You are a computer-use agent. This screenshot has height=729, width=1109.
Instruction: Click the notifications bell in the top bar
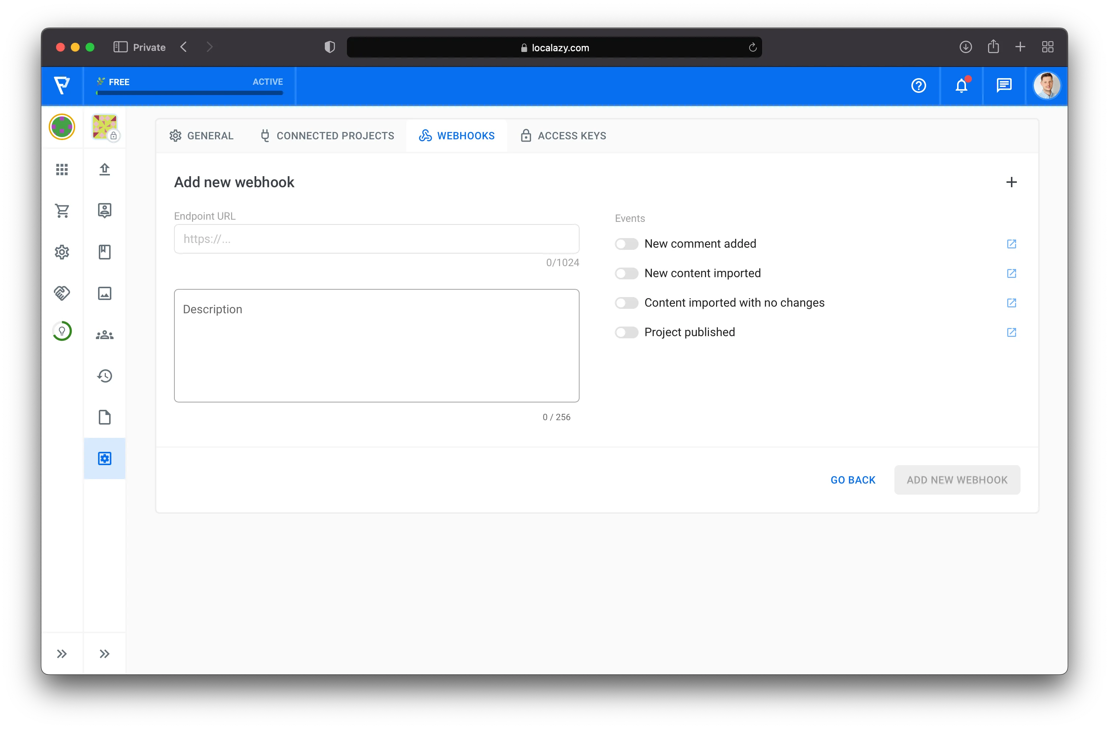pyautogui.click(x=961, y=86)
